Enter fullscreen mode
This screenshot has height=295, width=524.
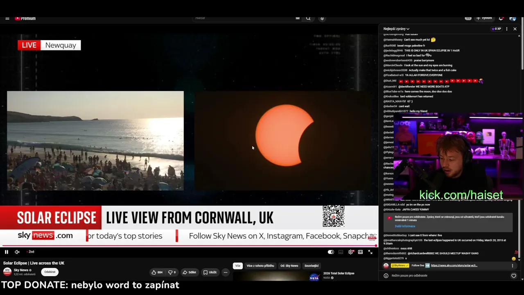[x=370, y=252]
